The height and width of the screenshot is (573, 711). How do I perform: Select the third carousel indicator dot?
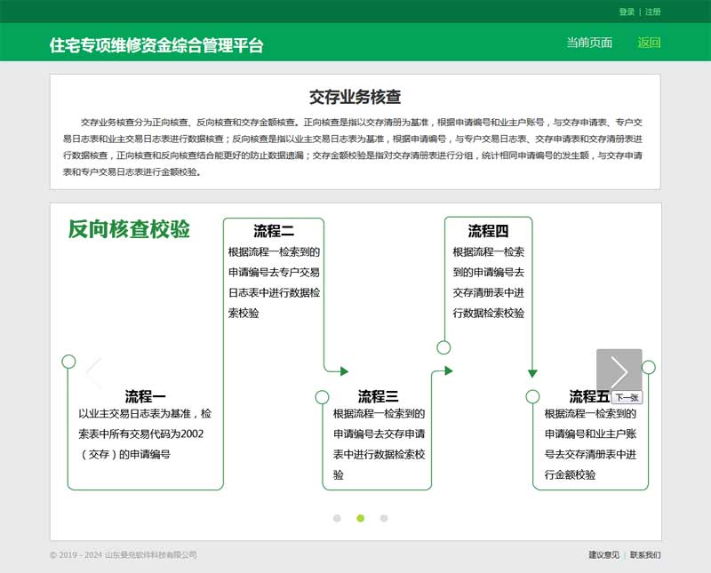pyautogui.click(x=384, y=518)
